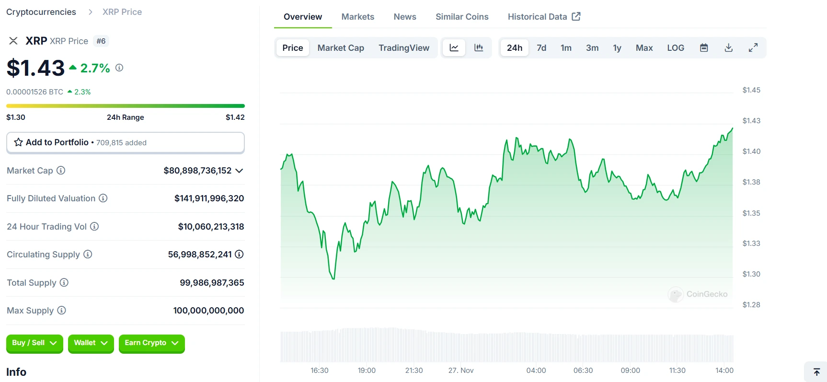
Task: Open Earn Crypto dropdown
Action: tap(151, 343)
